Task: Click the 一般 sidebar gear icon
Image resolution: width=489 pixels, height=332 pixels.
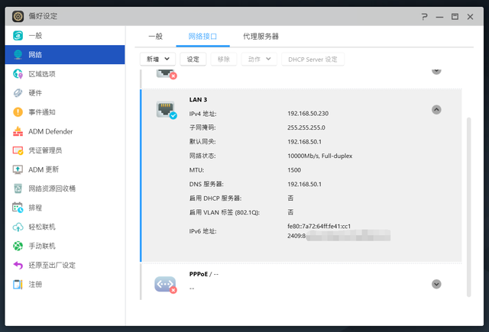Action: [18, 36]
